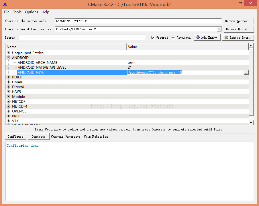259x206 pixels.
Task: Open the Help menu
Action: pyautogui.click(x=45, y=12)
